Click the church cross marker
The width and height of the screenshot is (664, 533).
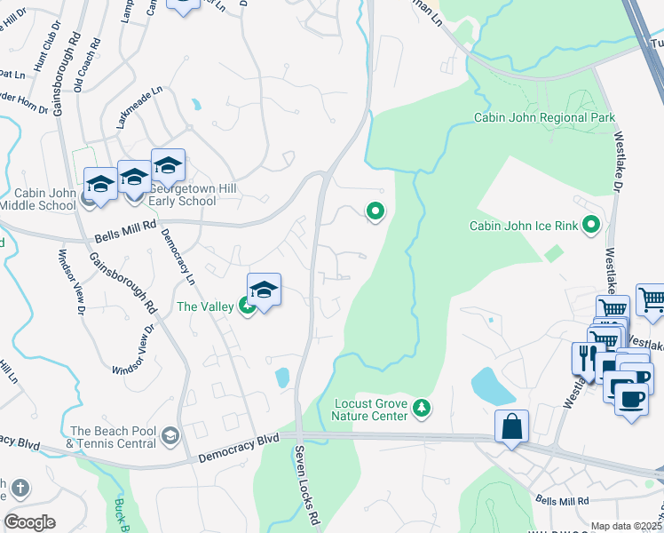point(20,488)
